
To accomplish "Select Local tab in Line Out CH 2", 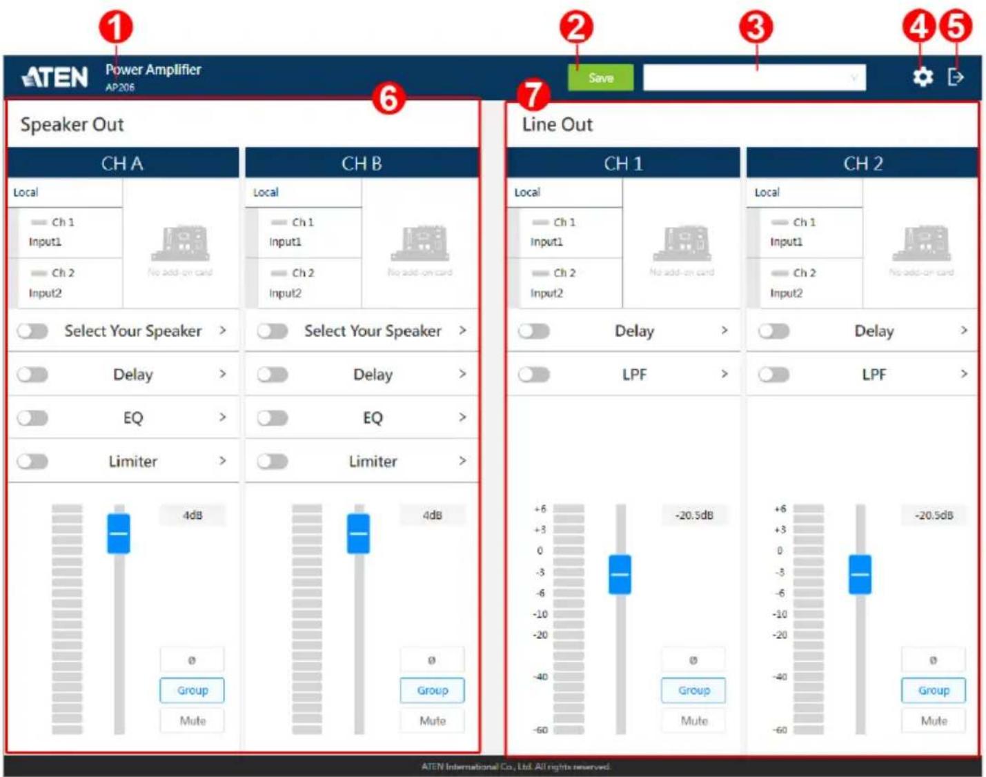I will point(805,193).
